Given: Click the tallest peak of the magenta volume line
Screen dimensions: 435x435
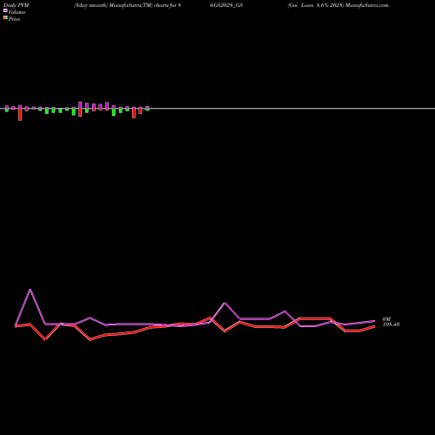Looking at the screenshot, I should click(30, 290).
